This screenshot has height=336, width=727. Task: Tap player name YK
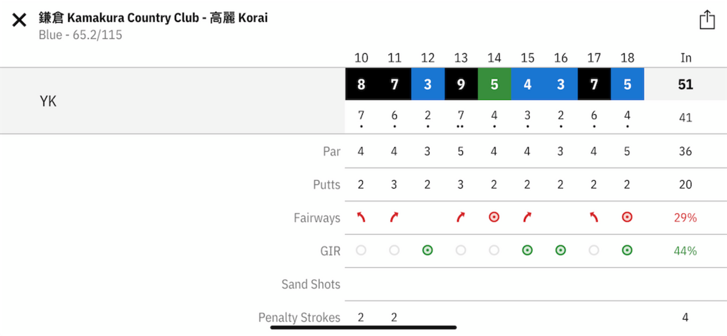tap(48, 101)
